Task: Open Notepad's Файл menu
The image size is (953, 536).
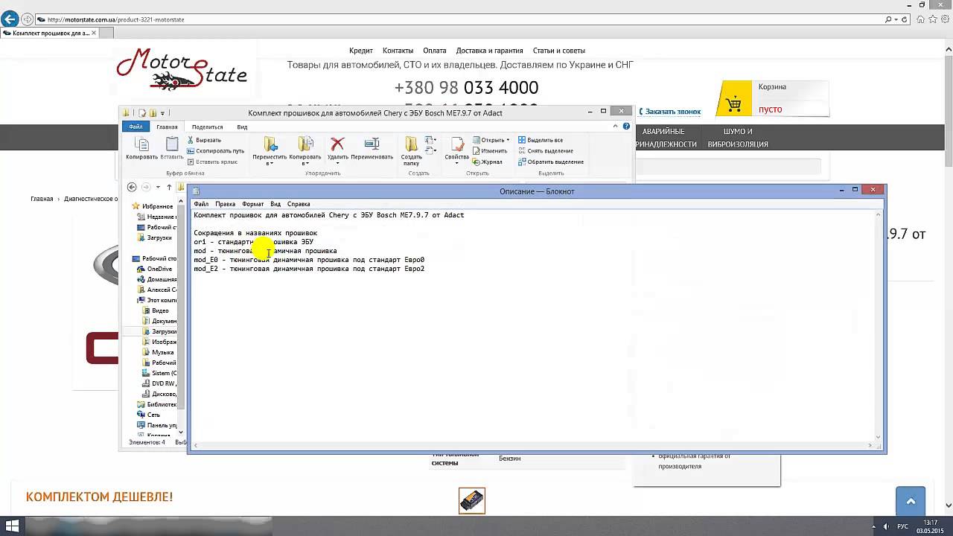Action: 201,204
